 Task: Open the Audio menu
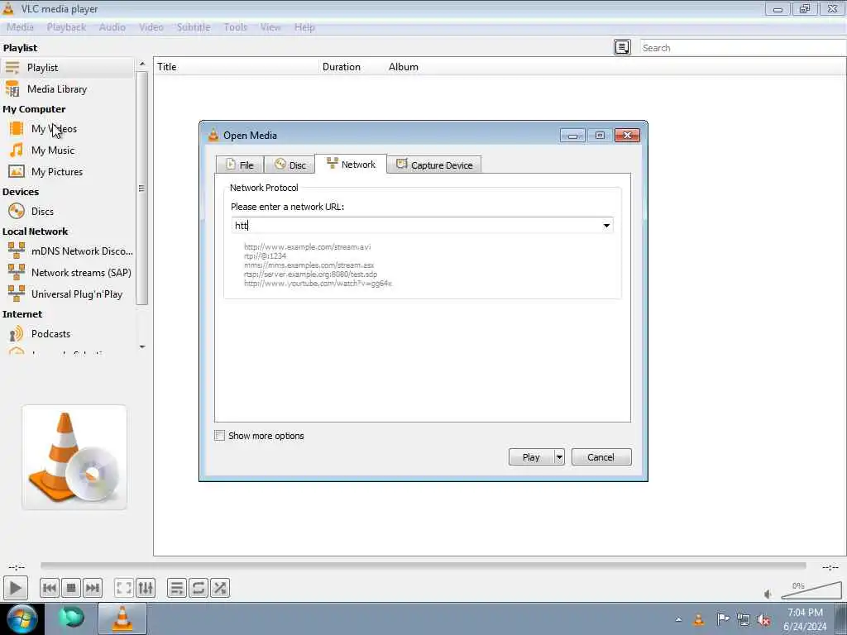pyautogui.click(x=112, y=27)
